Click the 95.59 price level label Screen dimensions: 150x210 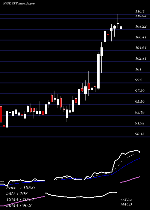coord(140,102)
